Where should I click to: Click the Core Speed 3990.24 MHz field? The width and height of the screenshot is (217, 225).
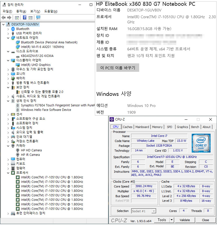point(144,186)
